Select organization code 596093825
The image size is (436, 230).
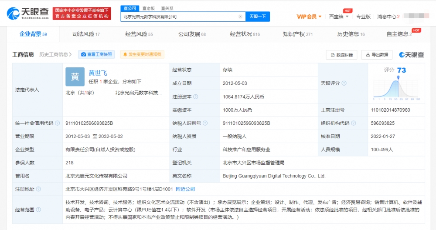click(383, 123)
